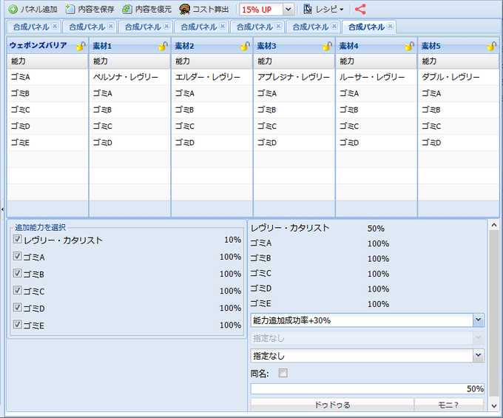Viewport: 503px width, 418px height.
Task: Close the sixth 合成パネル tab
Action: 334,26
